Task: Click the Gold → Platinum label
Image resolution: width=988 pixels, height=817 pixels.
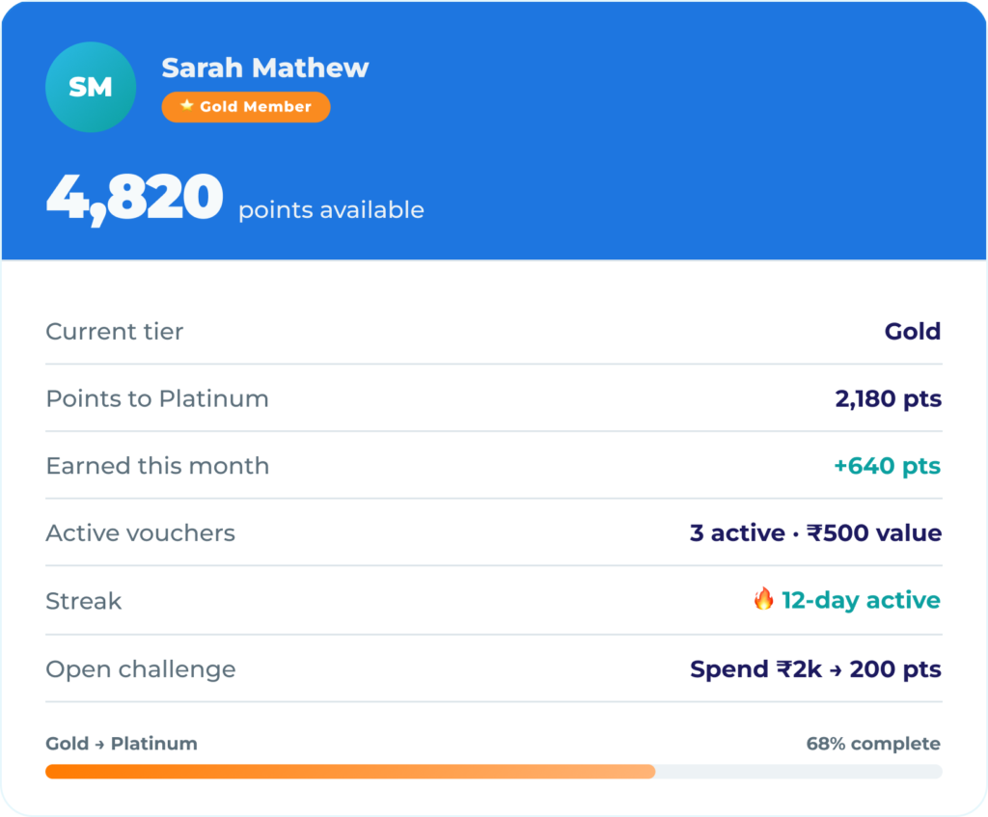Action: (x=121, y=744)
